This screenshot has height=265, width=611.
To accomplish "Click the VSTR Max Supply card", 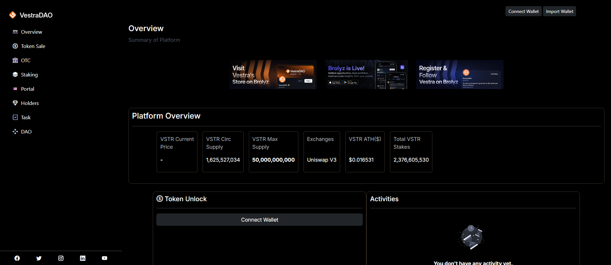I will [273, 152].
